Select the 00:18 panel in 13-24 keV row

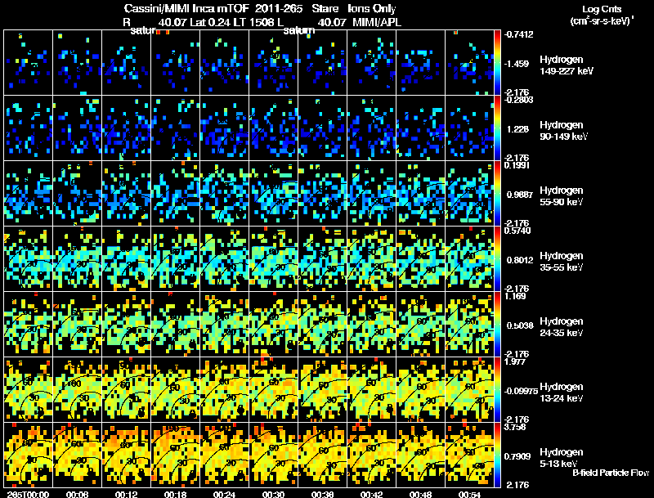point(175,389)
